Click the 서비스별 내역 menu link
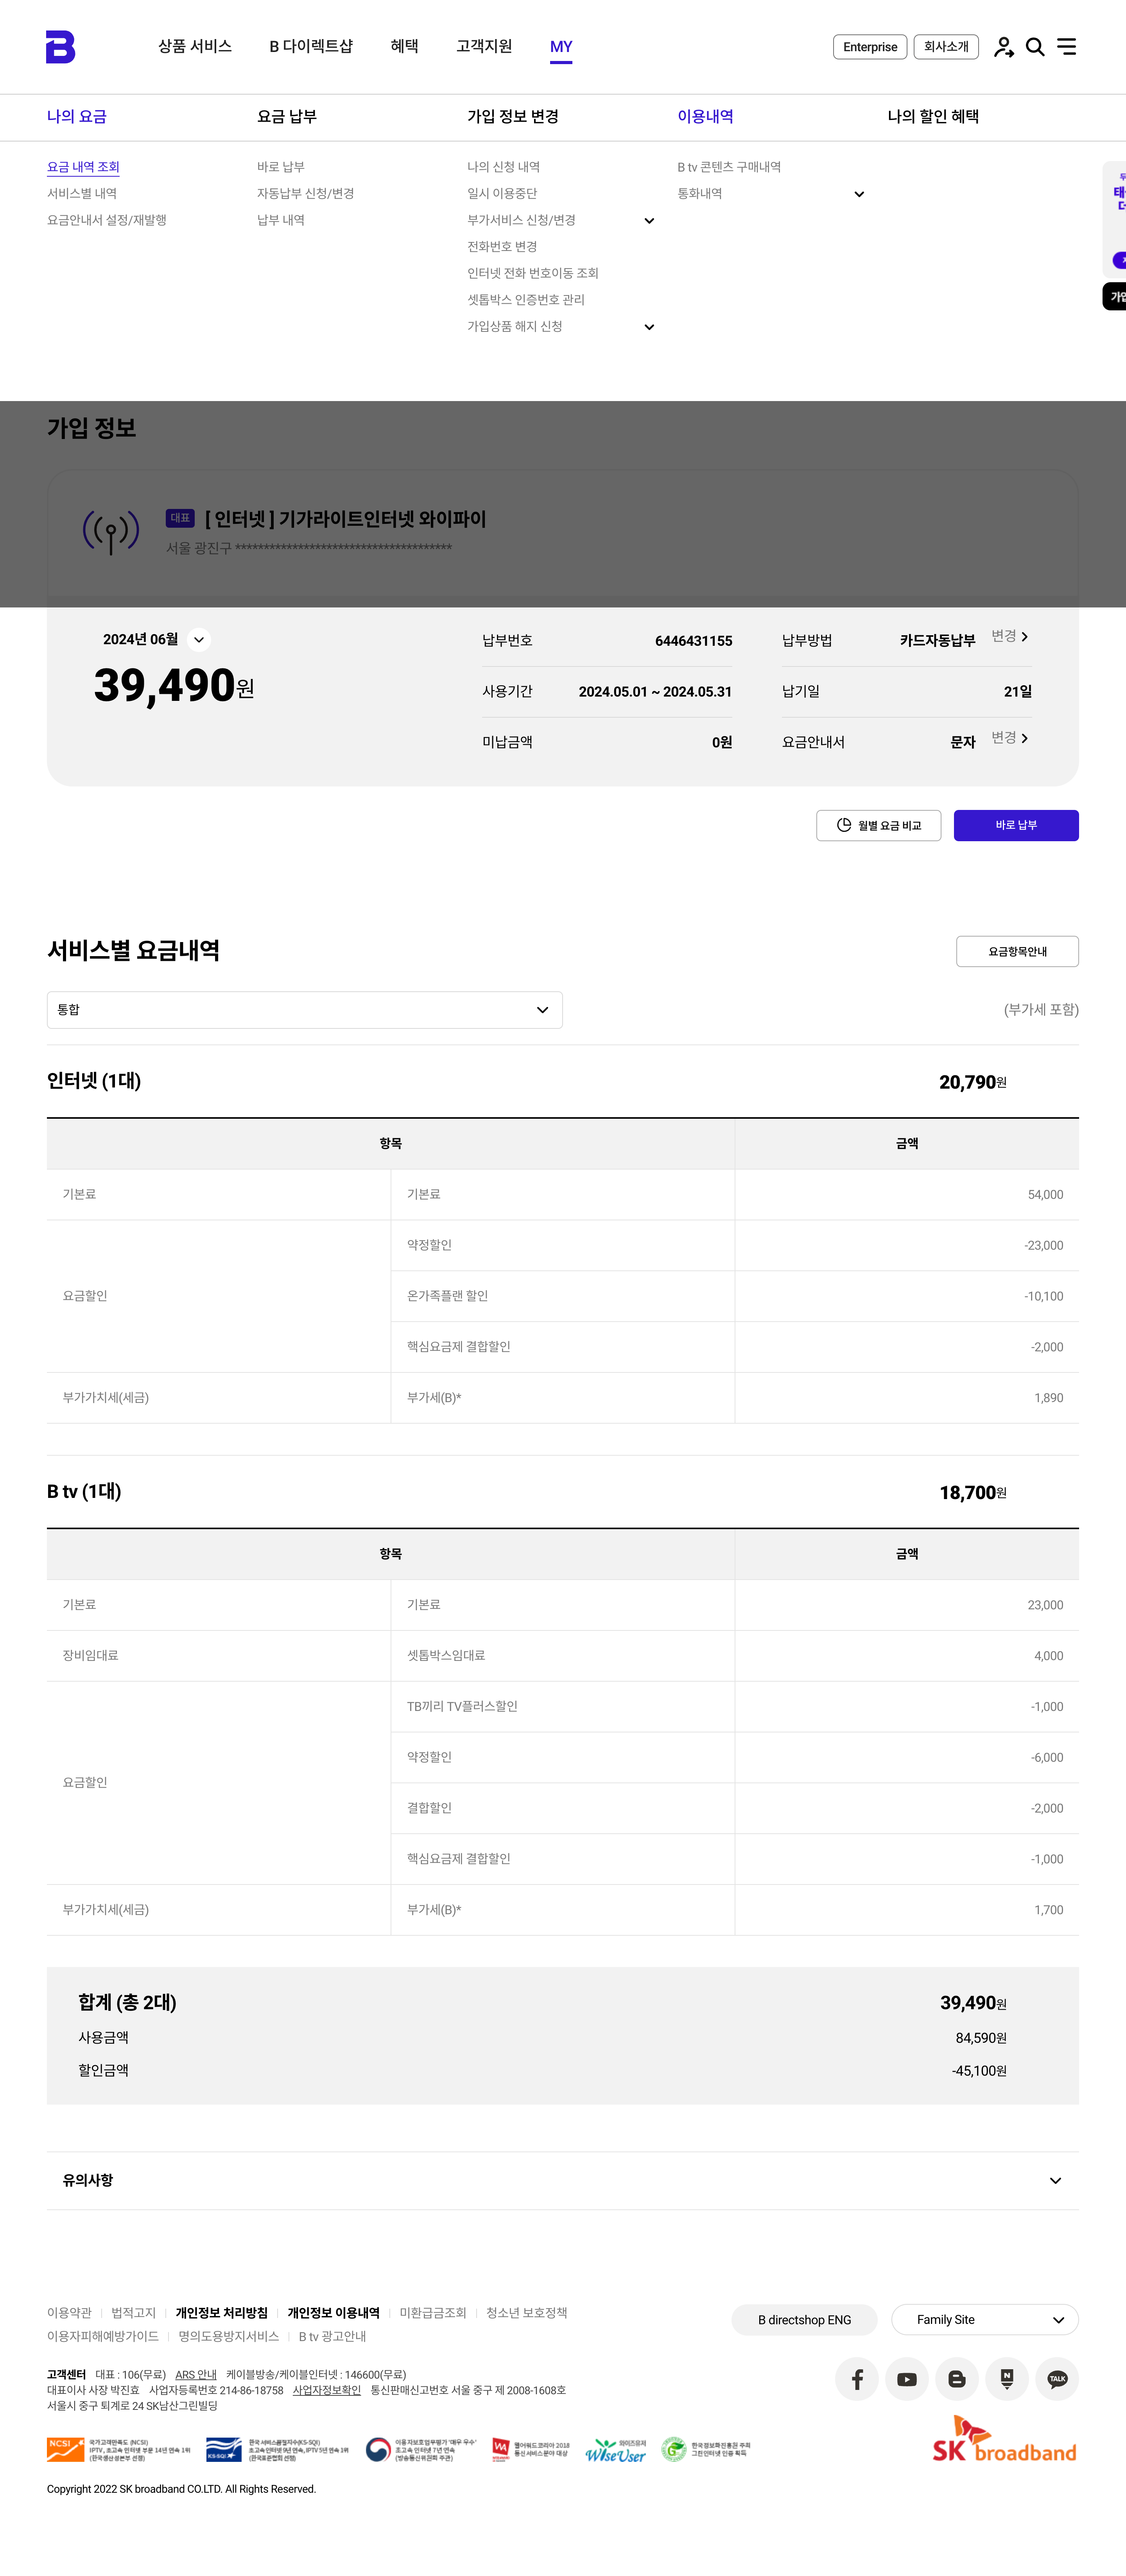 coord(82,194)
